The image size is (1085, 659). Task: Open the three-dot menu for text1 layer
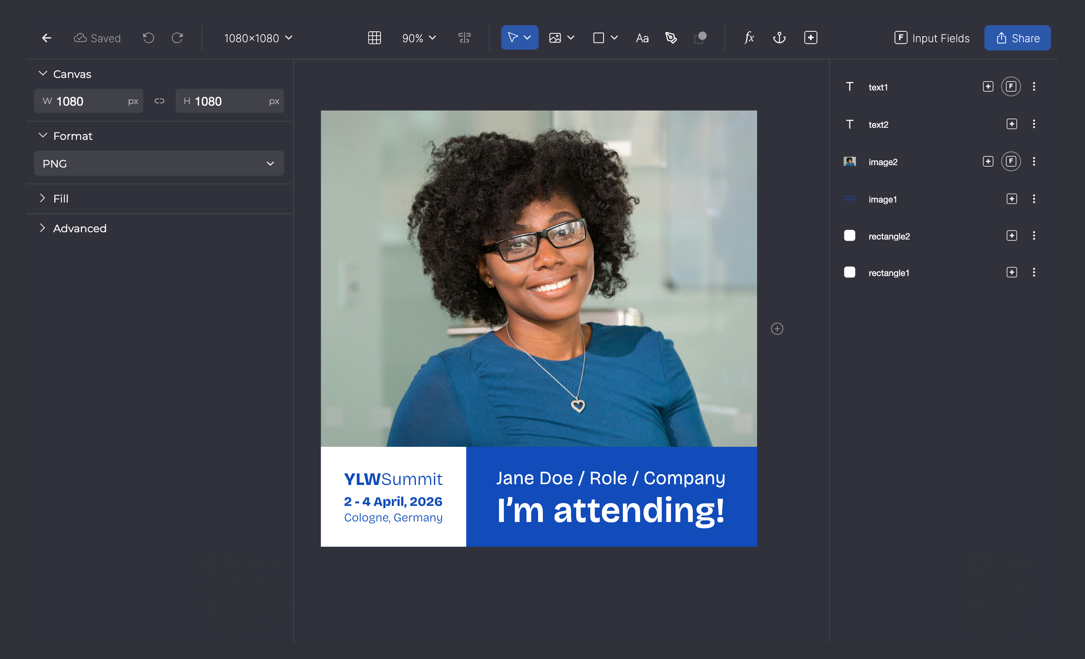pyautogui.click(x=1034, y=87)
